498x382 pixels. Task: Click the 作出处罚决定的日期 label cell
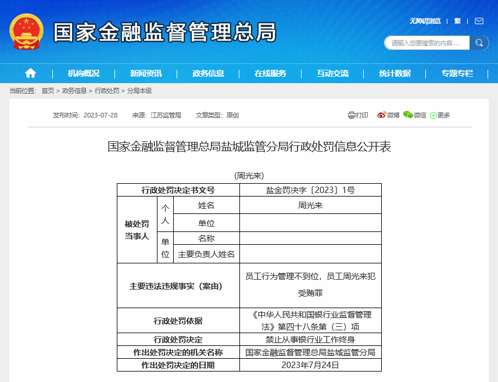point(178,365)
